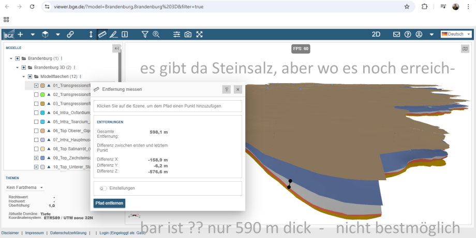Open the link sharing icon in toolbar

(x=70, y=34)
